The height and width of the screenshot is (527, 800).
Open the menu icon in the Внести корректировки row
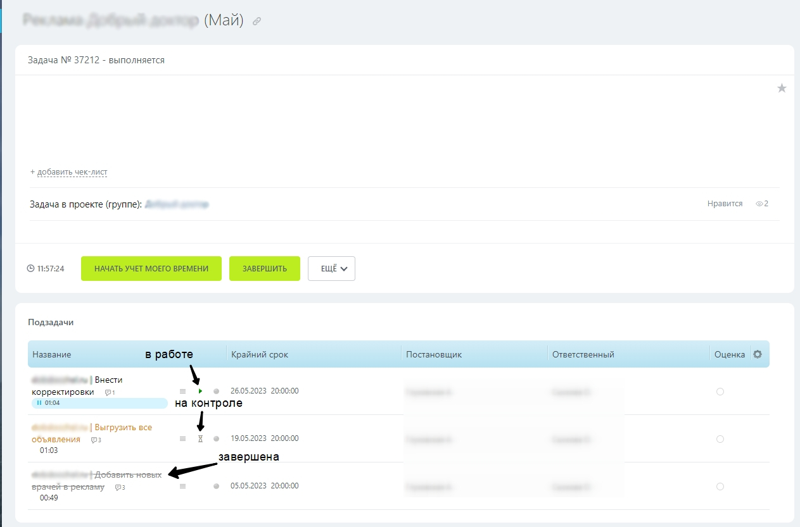click(x=183, y=392)
